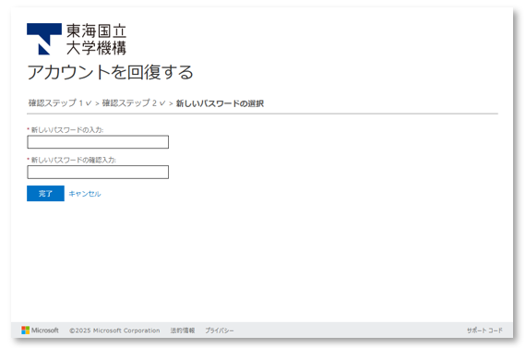Open the 法的情報 footer link

pos(183,330)
